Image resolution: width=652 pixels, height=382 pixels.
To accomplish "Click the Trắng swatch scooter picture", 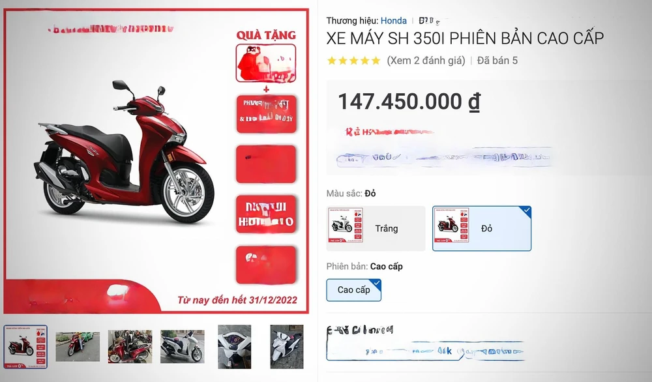I will point(346,225).
